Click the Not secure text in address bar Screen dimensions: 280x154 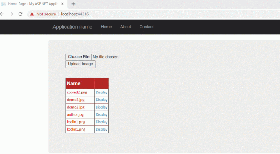pos(46,14)
